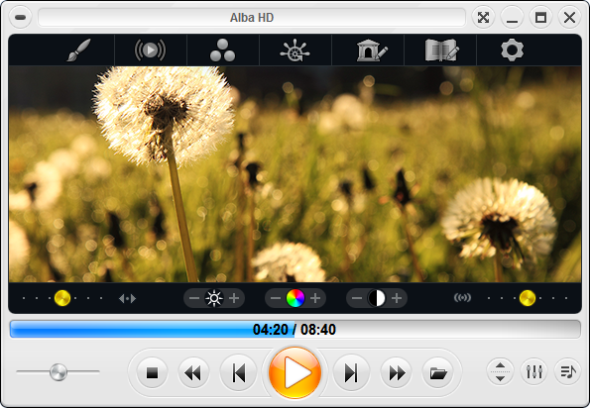Toggle the equalizer sliders button
The image size is (590, 408).
click(534, 371)
